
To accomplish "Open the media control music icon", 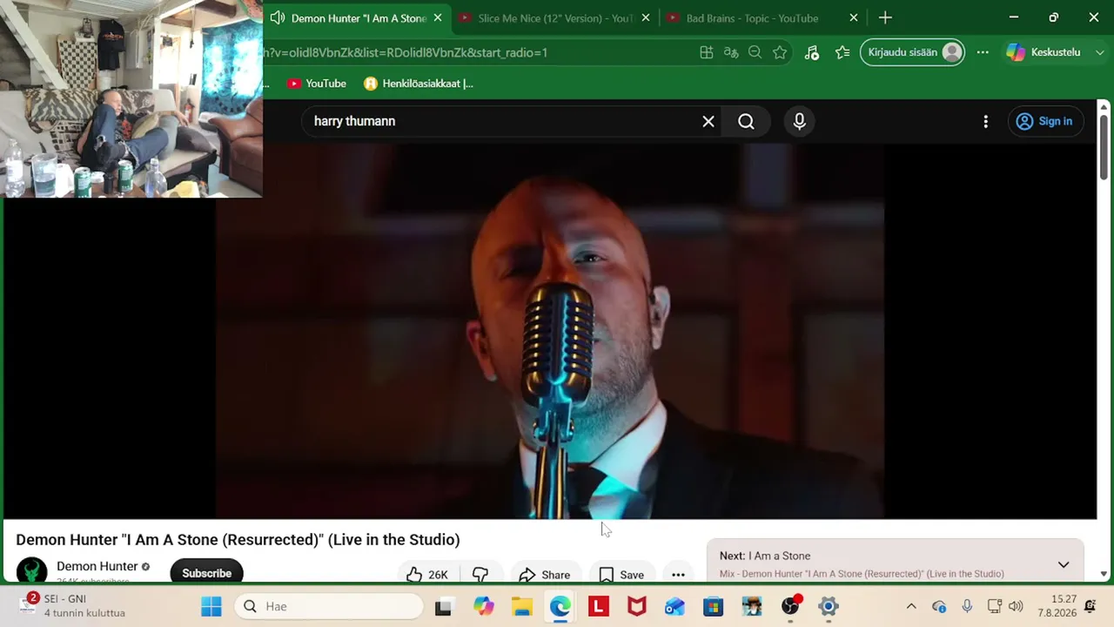I will [812, 52].
